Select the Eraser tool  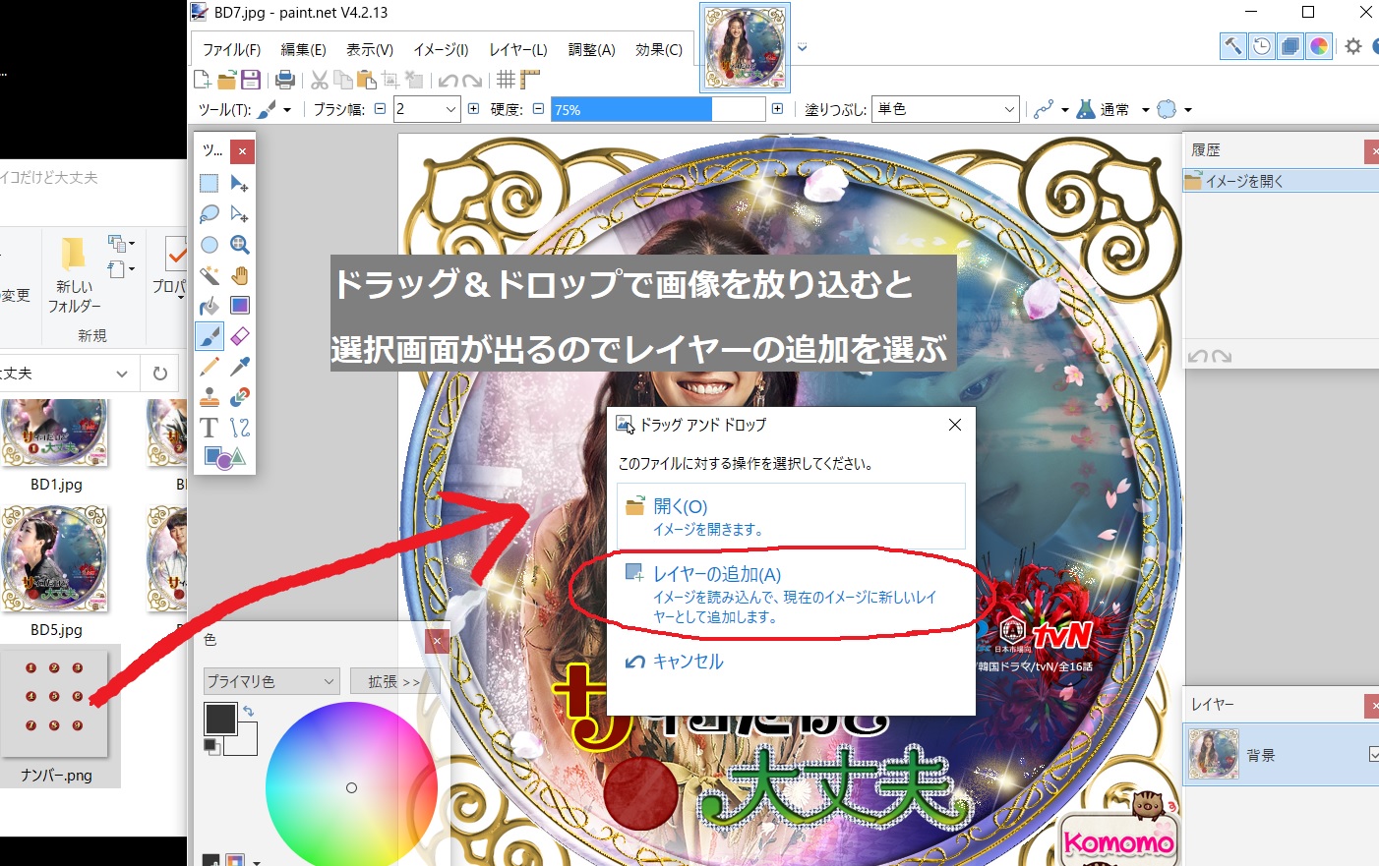tap(239, 336)
